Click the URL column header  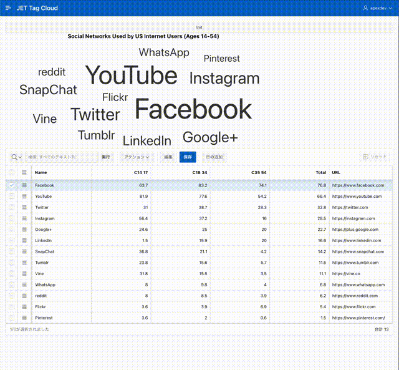pos(361,172)
